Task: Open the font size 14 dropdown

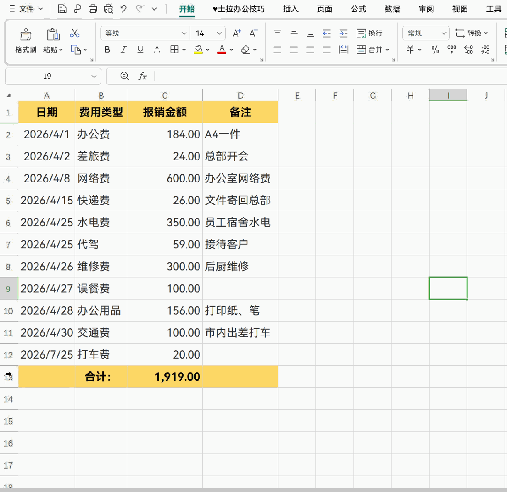Action: (219, 33)
